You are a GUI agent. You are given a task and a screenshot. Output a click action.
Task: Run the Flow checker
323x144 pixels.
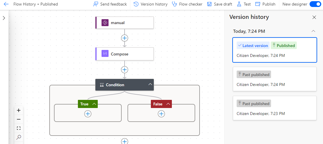pyautogui.click(x=187, y=4)
